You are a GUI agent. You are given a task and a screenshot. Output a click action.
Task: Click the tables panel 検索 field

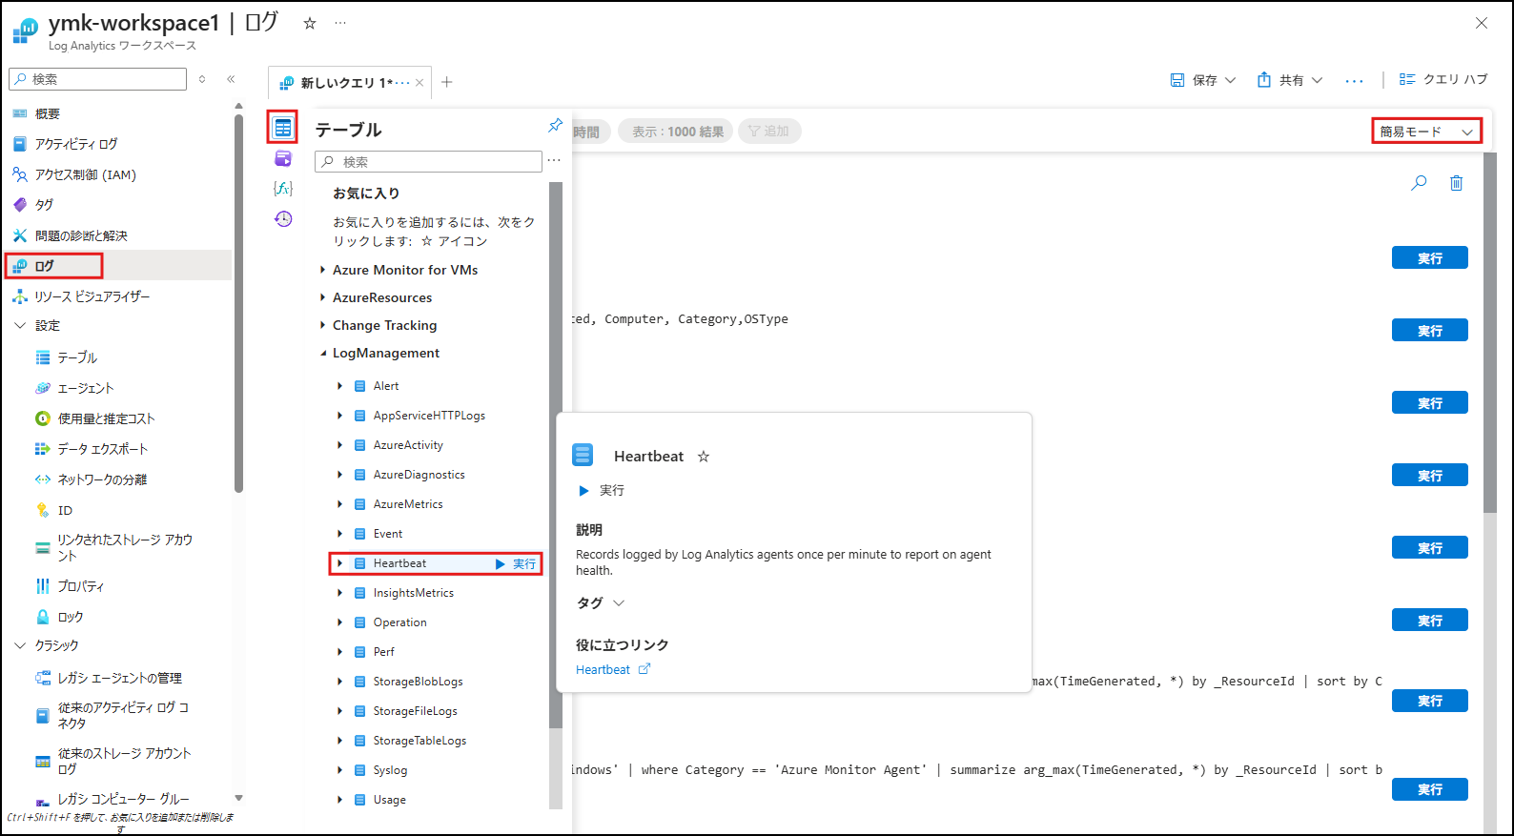click(428, 162)
